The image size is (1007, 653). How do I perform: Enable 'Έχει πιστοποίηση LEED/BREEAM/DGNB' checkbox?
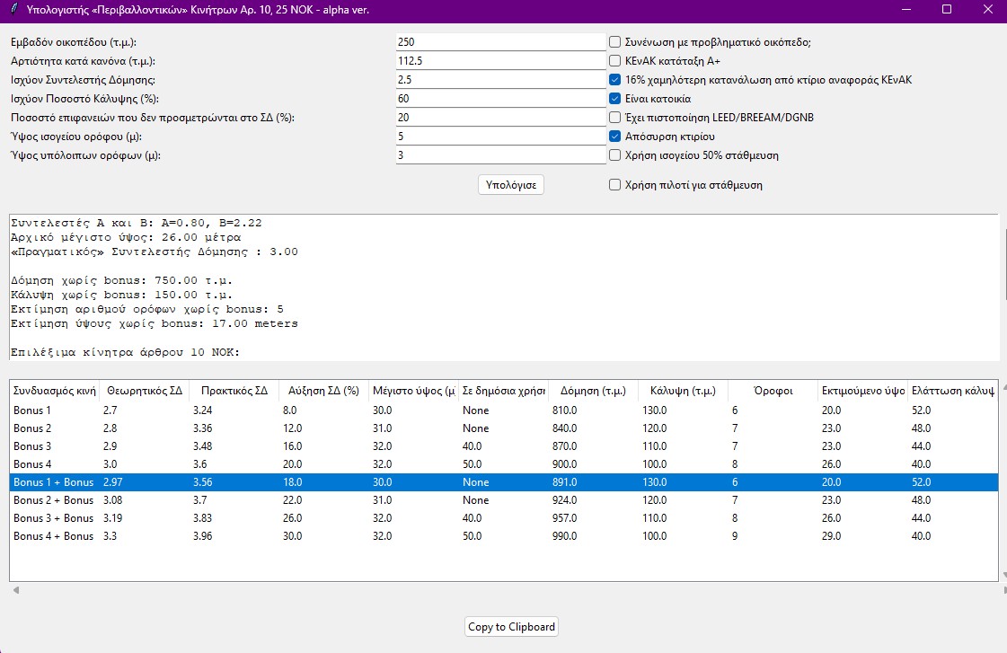point(614,118)
